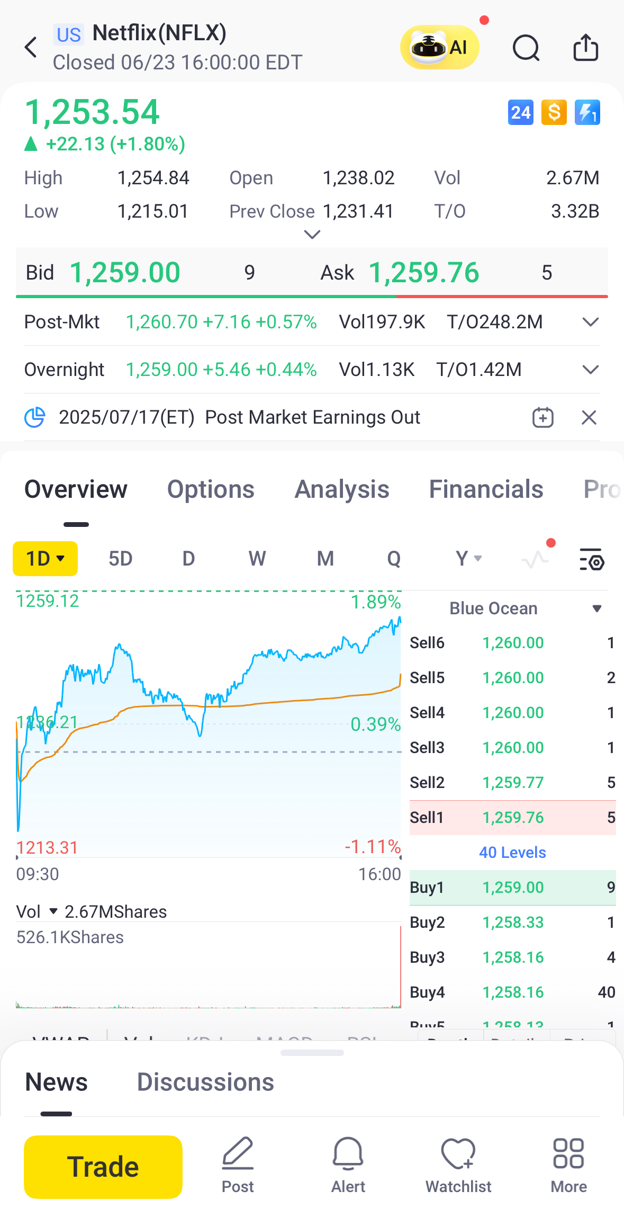Image resolution: width=624 pixels, height=1218 pixels.
Task: Select W weekly chart period
Action: tap(257, 559)
